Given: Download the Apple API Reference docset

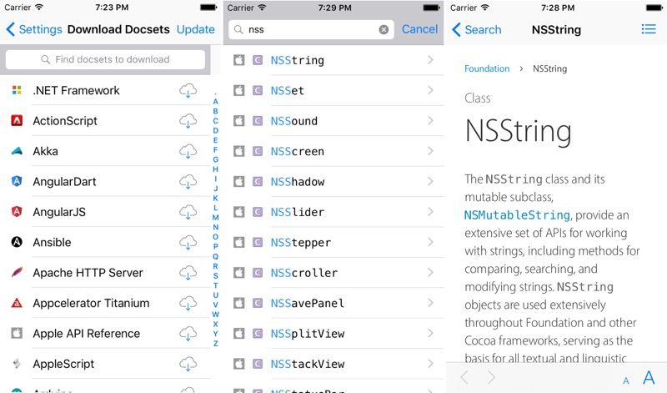Looking at the screenshot, I should (x=188, y=334).
